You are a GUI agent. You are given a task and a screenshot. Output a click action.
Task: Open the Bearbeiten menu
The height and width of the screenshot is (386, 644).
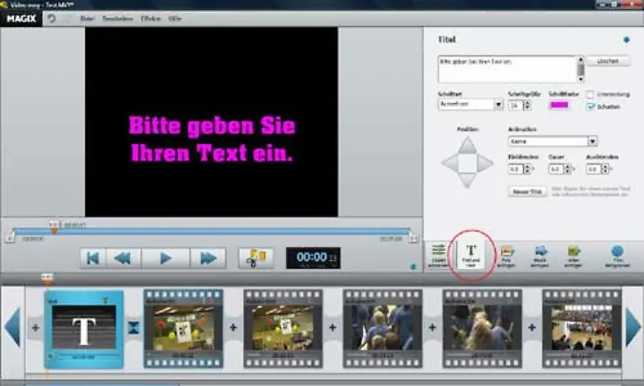(x=117, y=18)
